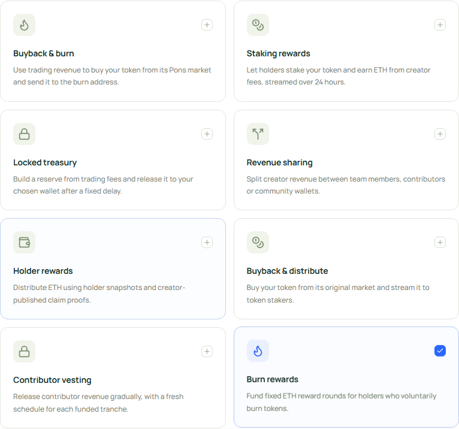Select the 'Locked treasury' title
Image resolution: width=459 pixels, height=429 pixels.
click(45, 163)
